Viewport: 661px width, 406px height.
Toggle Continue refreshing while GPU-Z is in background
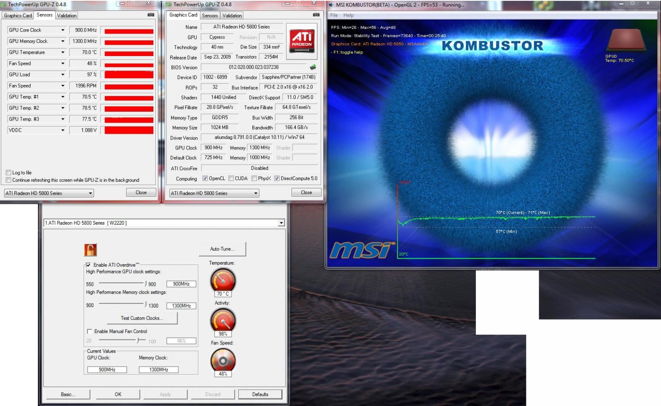8,180
